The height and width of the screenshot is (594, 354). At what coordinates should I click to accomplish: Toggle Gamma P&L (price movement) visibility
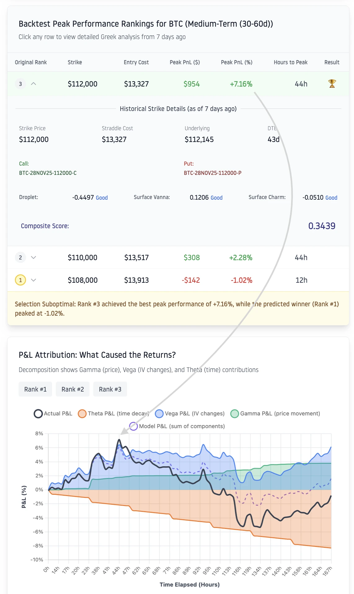point(235,414)
